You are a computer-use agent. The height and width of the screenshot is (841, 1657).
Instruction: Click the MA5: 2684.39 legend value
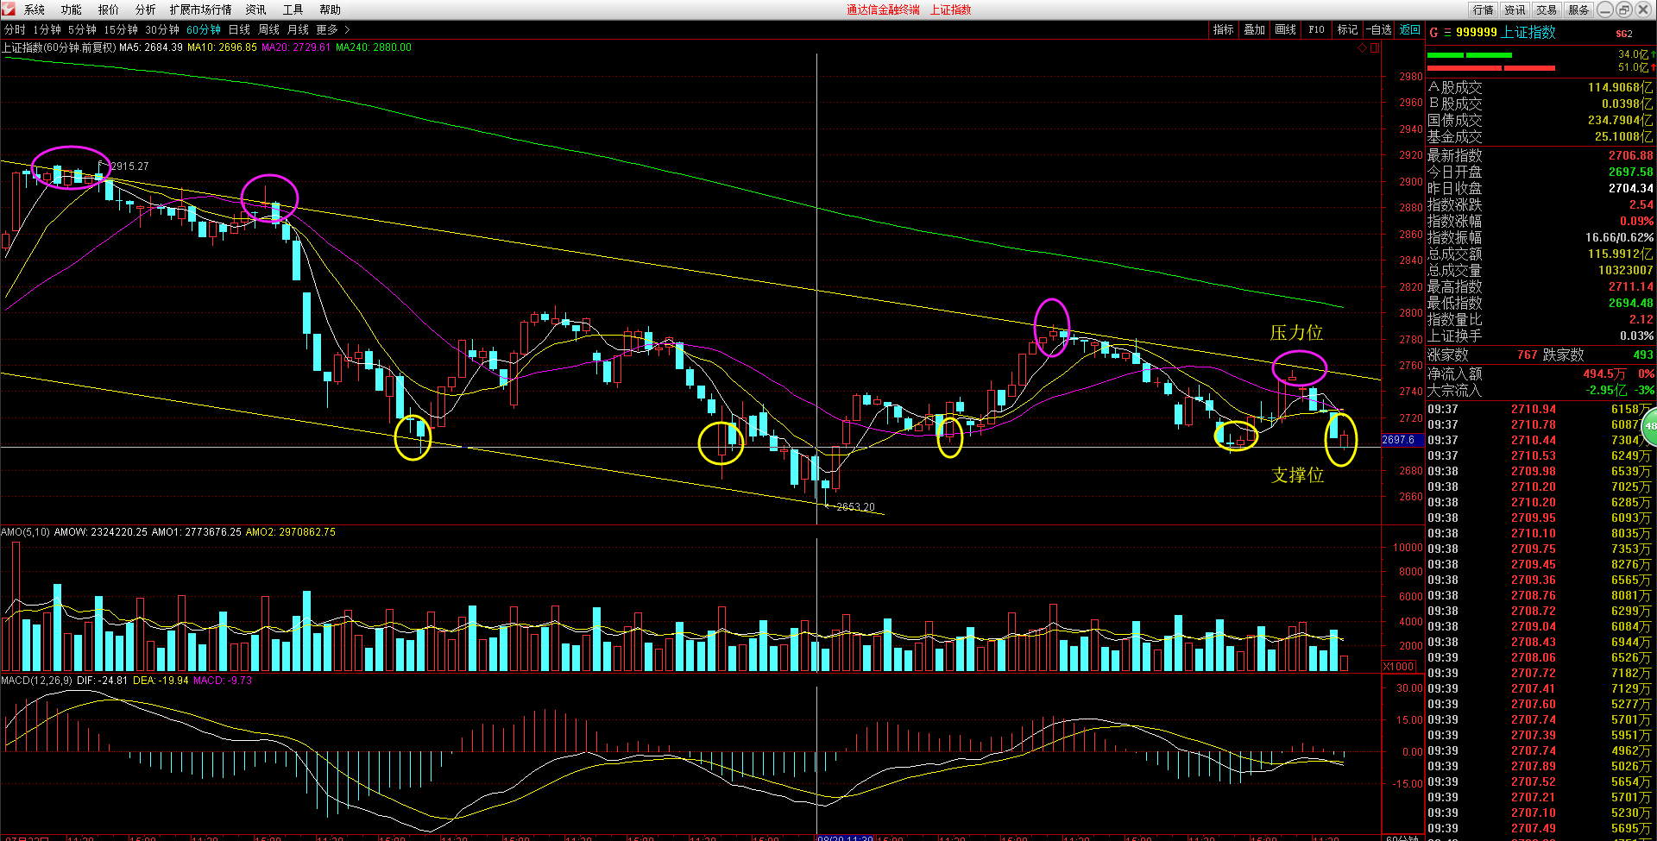[x=151, y=47]
